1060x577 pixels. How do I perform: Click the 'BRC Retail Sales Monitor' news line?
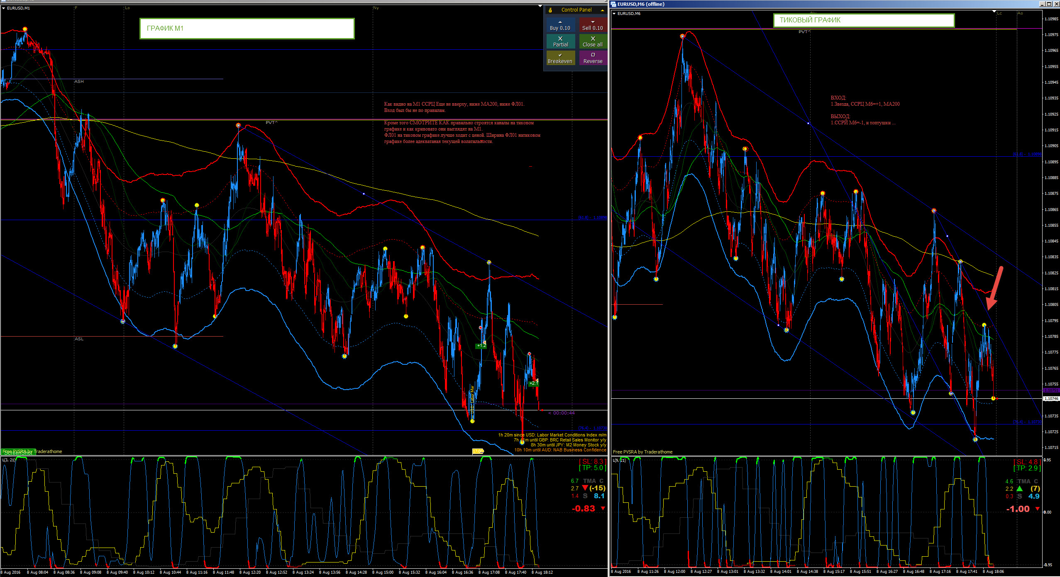pyautogui.click(x=560, y=440)
